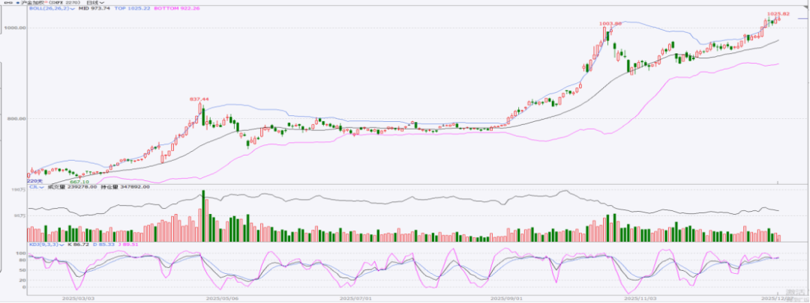Click the 667.10 low price label
The height and width of the screenshot is (303, 810).
click(x=79, y=181)
